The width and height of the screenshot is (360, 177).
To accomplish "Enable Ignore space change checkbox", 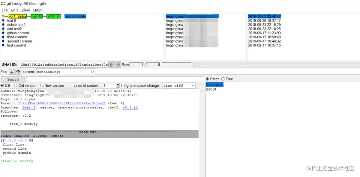I will 123,85.
